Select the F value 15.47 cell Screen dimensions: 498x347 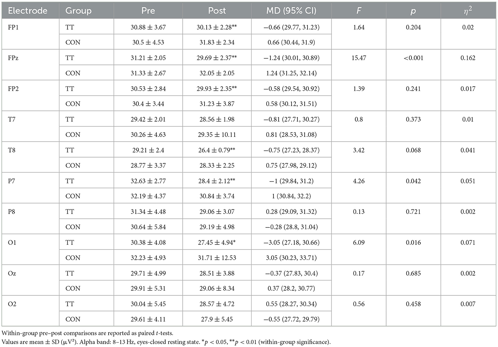point(359,58)
